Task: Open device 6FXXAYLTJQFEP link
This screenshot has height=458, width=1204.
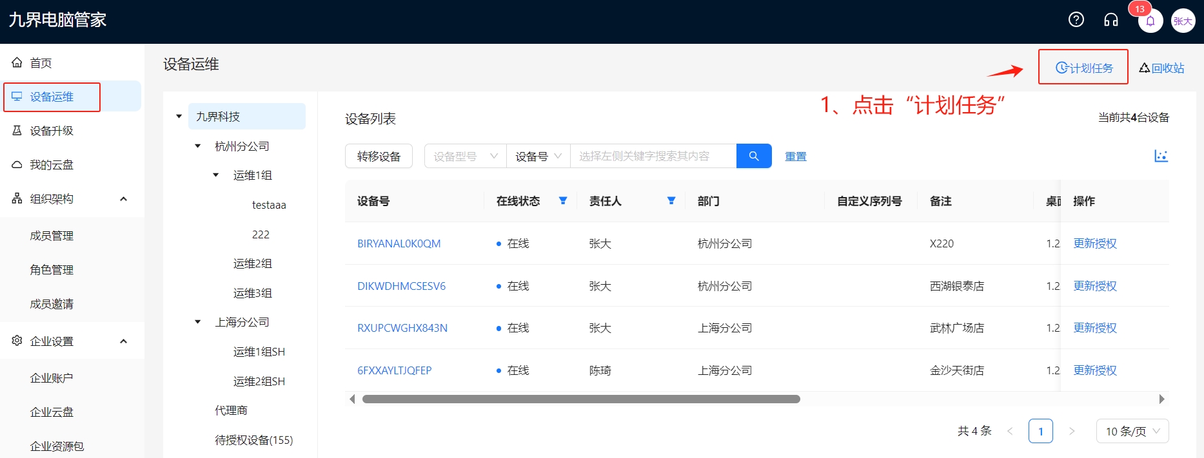Action: pos(395,370)
